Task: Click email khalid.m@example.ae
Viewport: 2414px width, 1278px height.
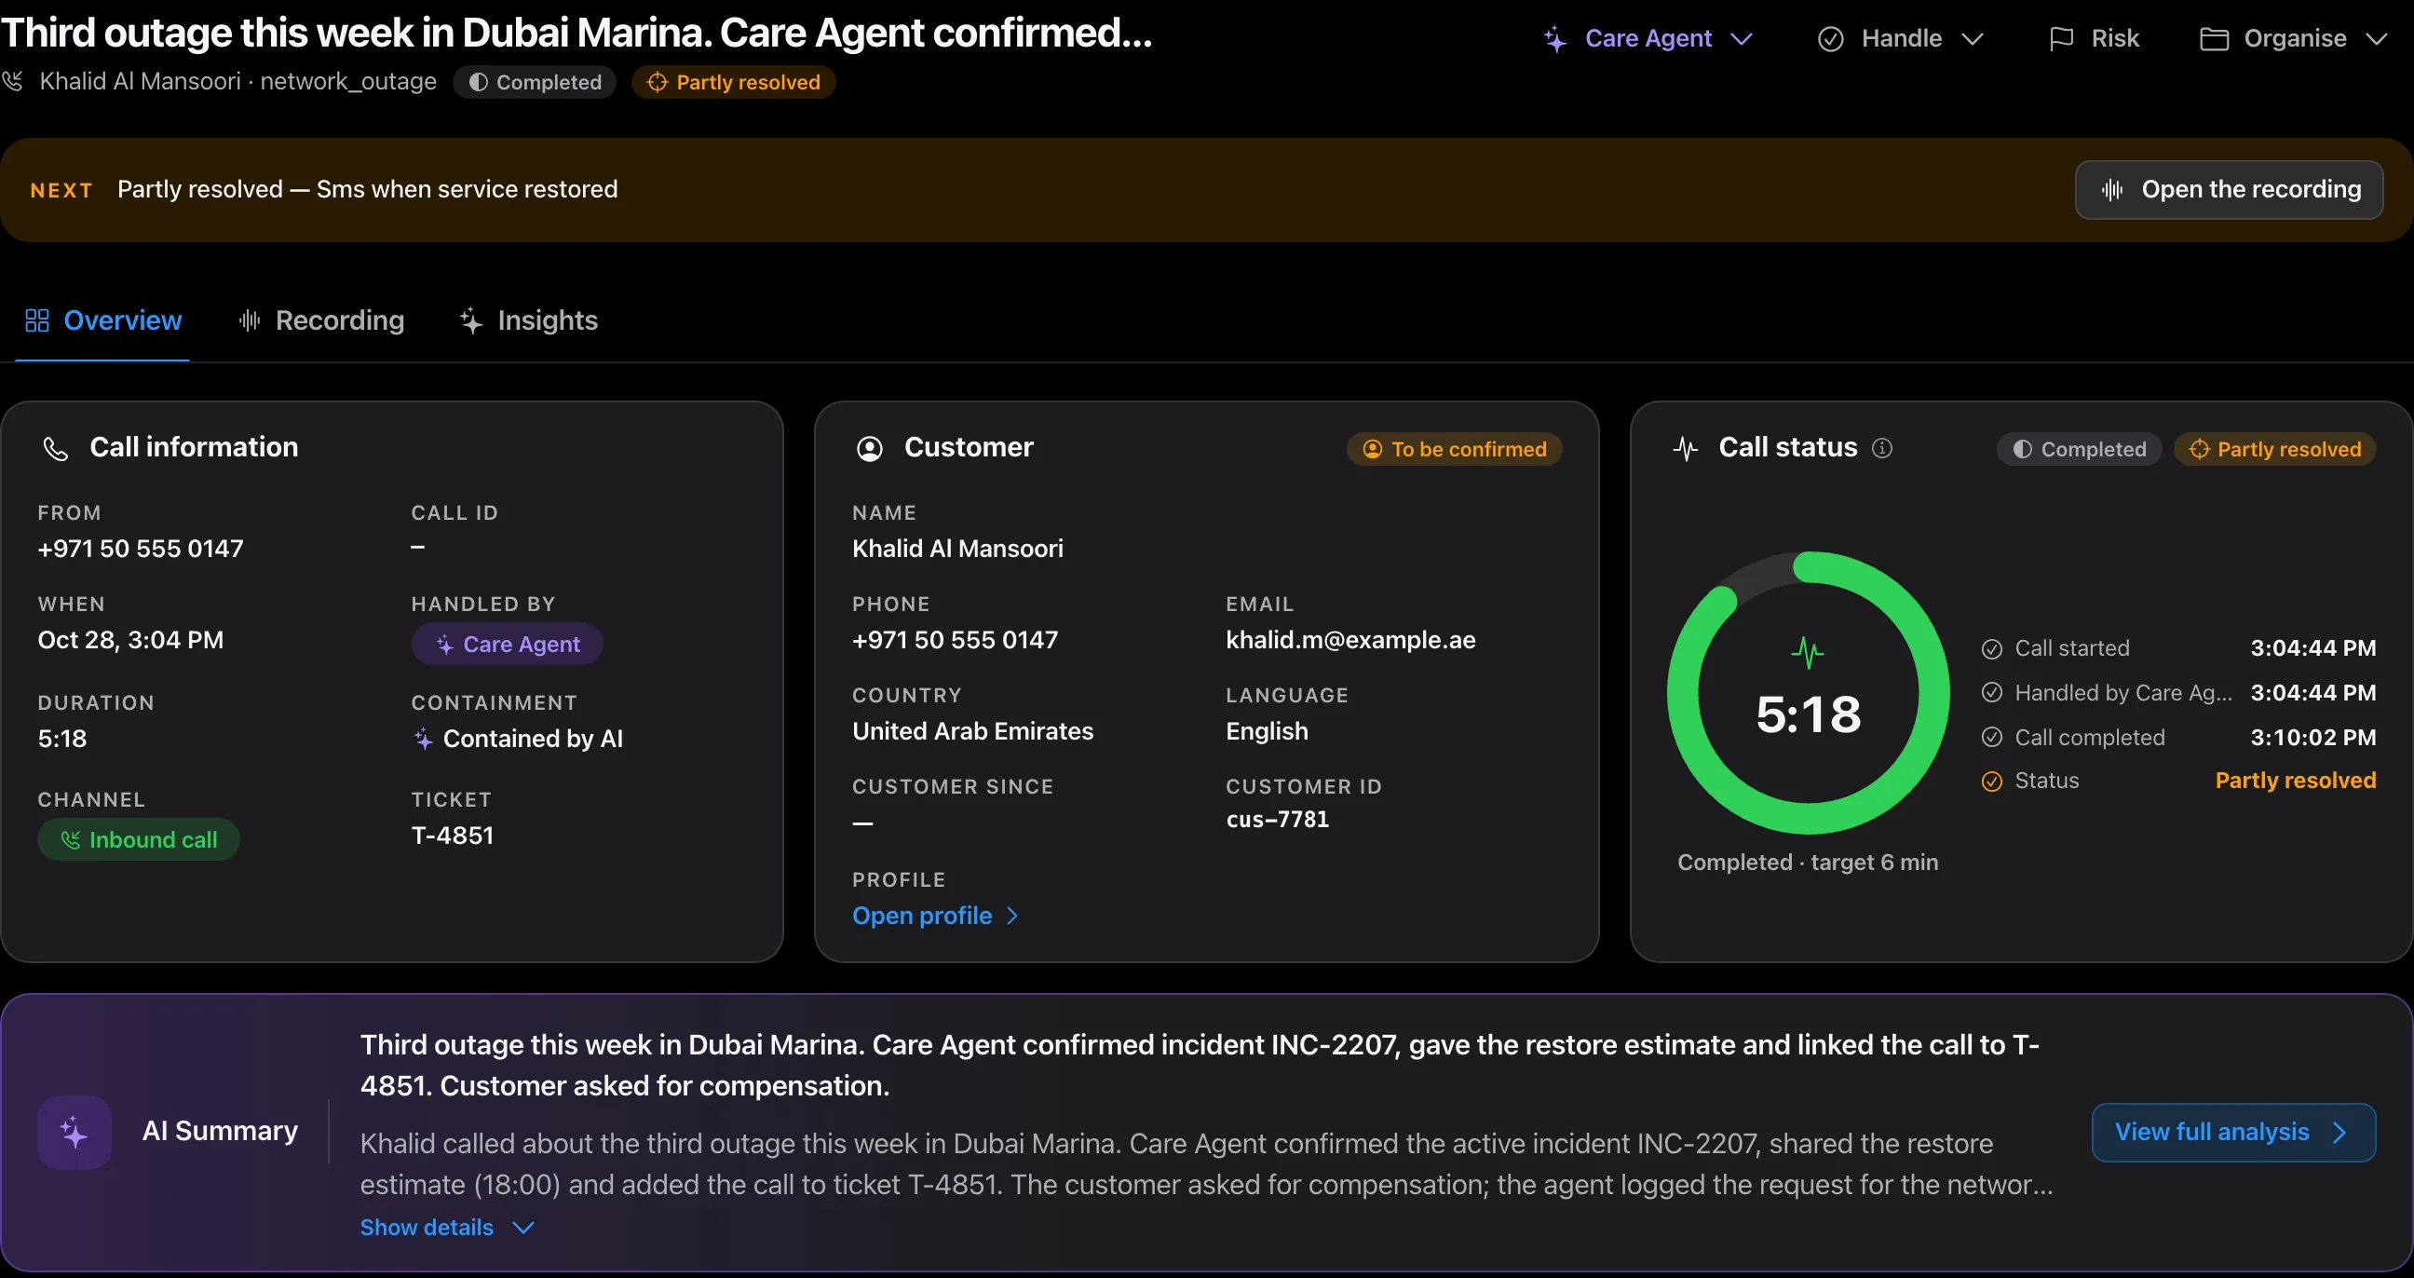Action: pyautogui.click(x=1350, y=640)
